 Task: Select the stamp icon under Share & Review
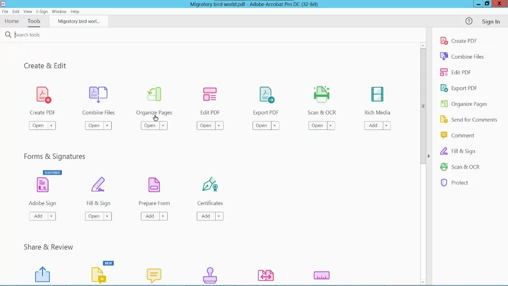(210, 276)
